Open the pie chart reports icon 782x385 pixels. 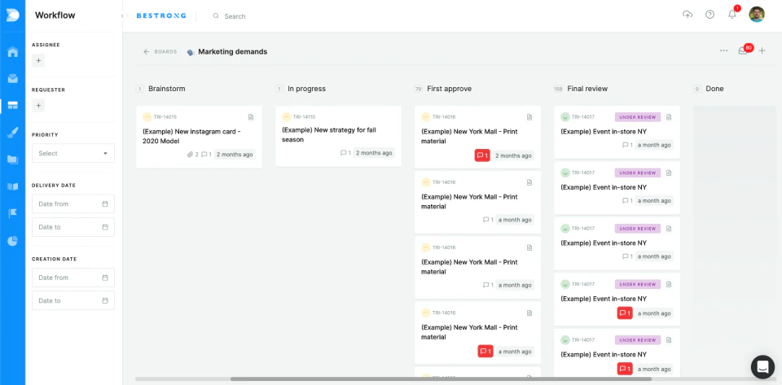(x=12, y=241)
